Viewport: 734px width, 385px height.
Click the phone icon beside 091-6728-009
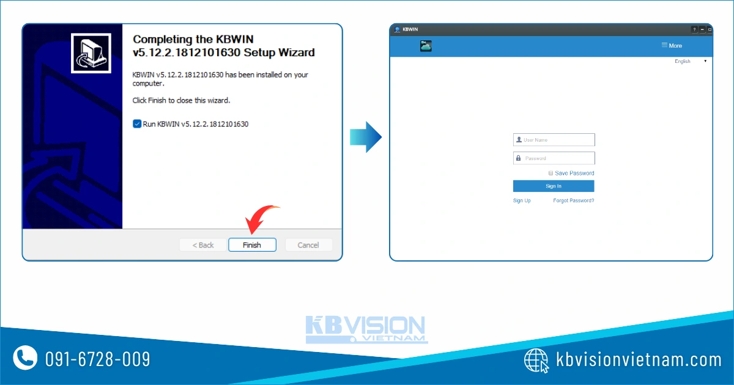(x=25, y=359)
